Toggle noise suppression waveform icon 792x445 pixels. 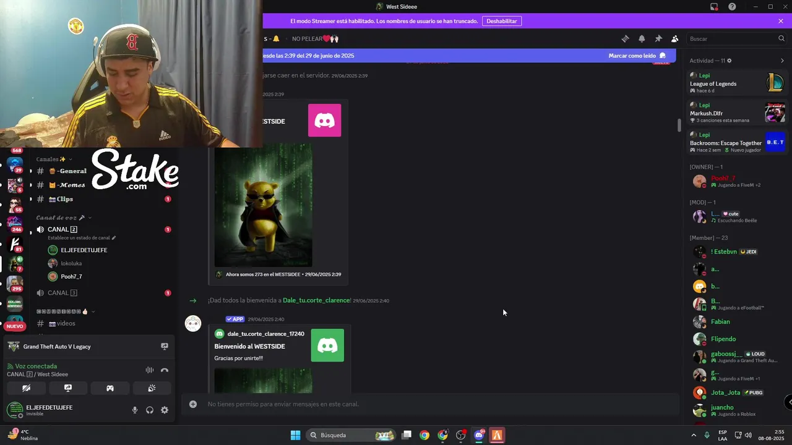click(x=150, y=370)
